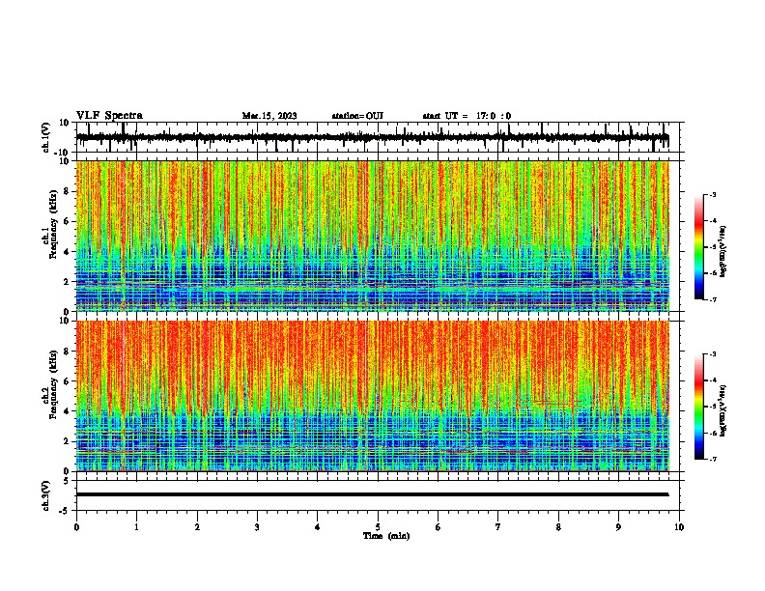
Task: Click the 'station=OUJ' label
Action: coord(357,116)
